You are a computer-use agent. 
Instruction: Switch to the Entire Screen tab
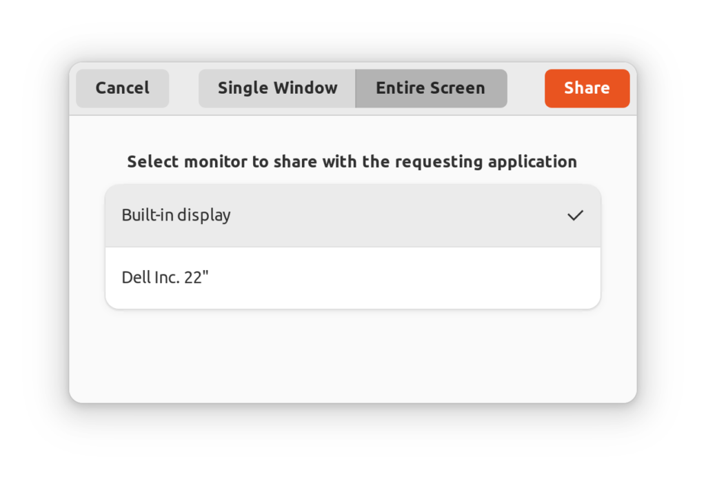click(431, 88)
